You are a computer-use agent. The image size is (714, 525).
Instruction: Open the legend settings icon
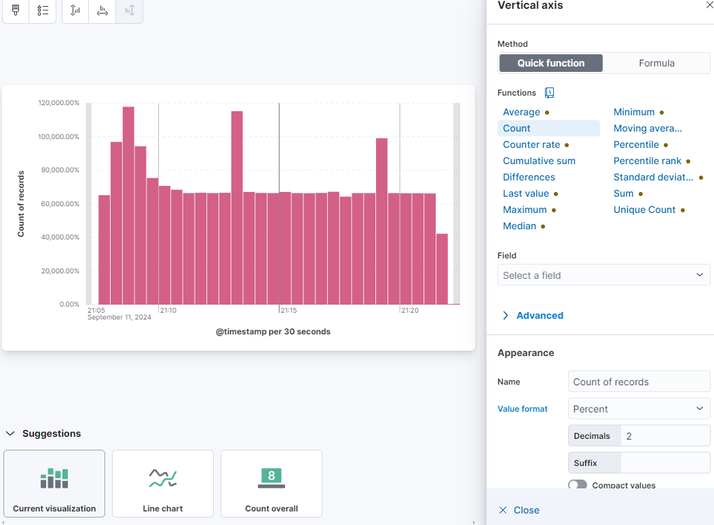click(x=42, y=10)
